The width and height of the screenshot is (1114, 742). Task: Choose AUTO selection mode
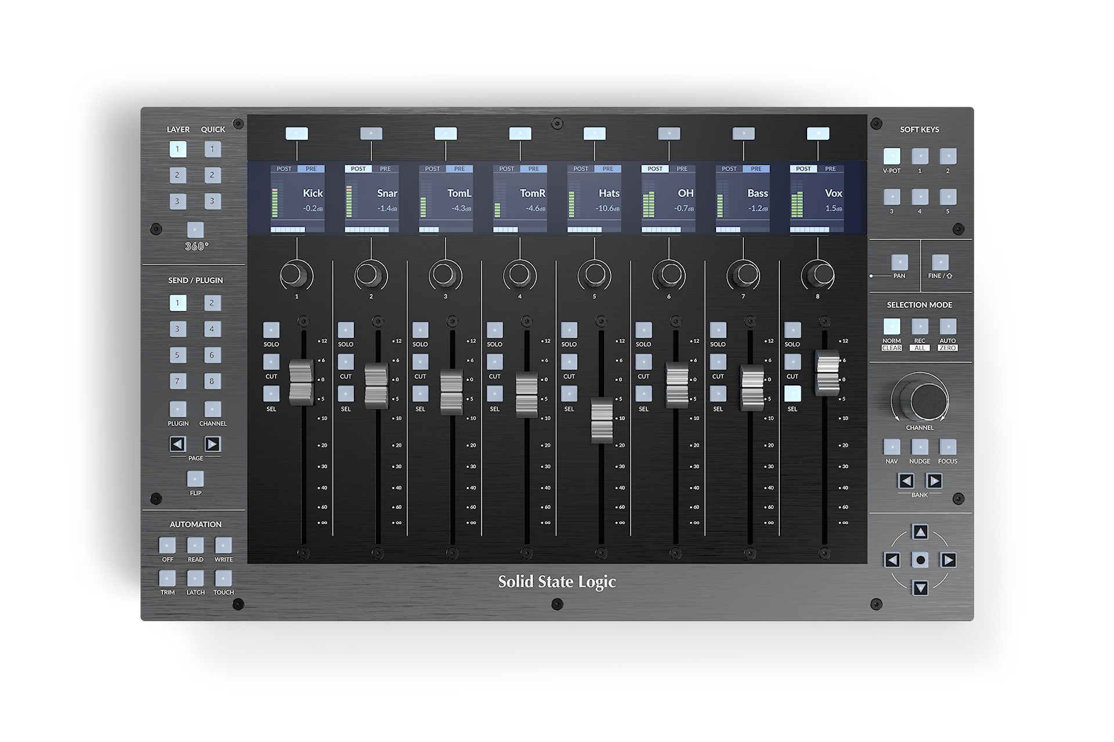[x=948, y=326]
